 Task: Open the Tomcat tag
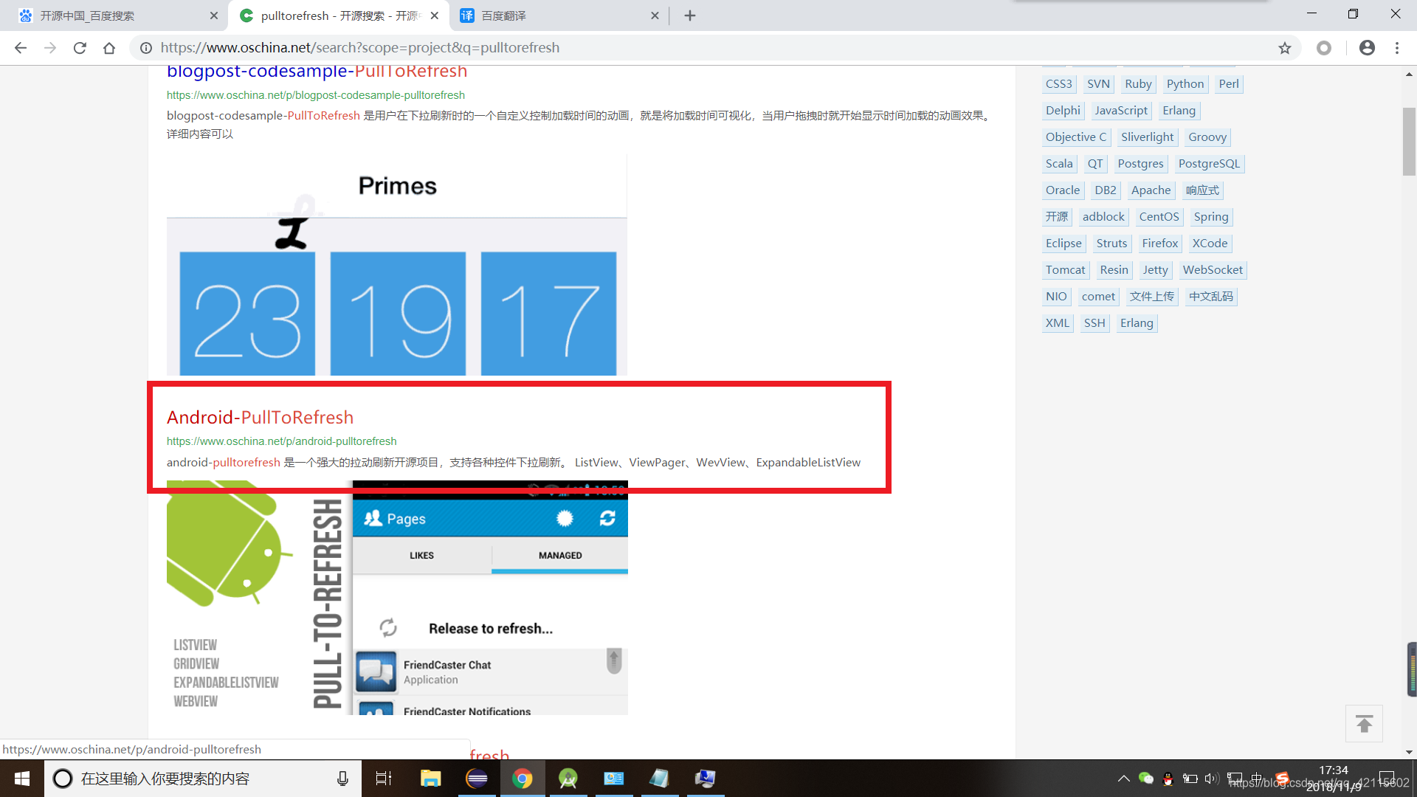click(x=1065, y=270)
